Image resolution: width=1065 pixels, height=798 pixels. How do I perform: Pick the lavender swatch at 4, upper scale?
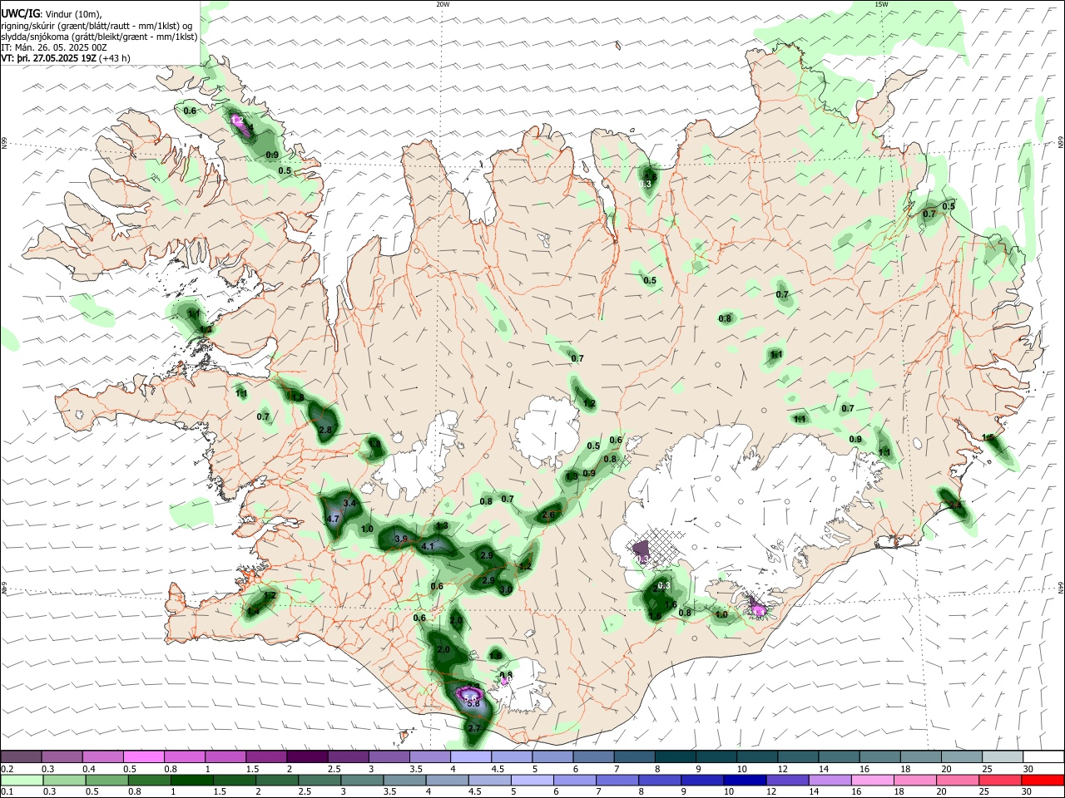pos(471,756)
